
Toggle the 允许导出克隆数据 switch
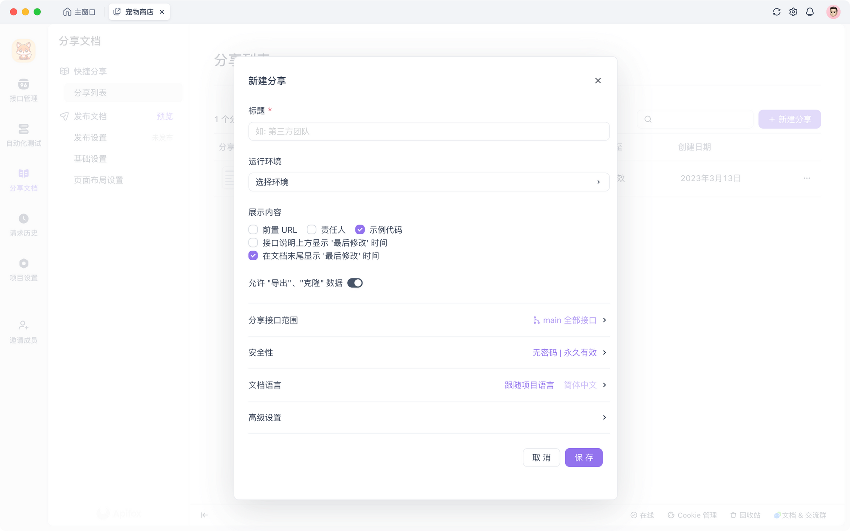355,283
